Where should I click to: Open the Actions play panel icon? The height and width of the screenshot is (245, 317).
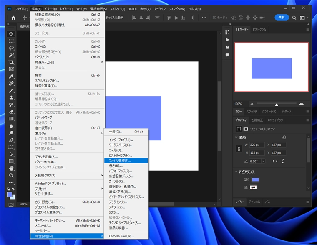click(227, 40)
